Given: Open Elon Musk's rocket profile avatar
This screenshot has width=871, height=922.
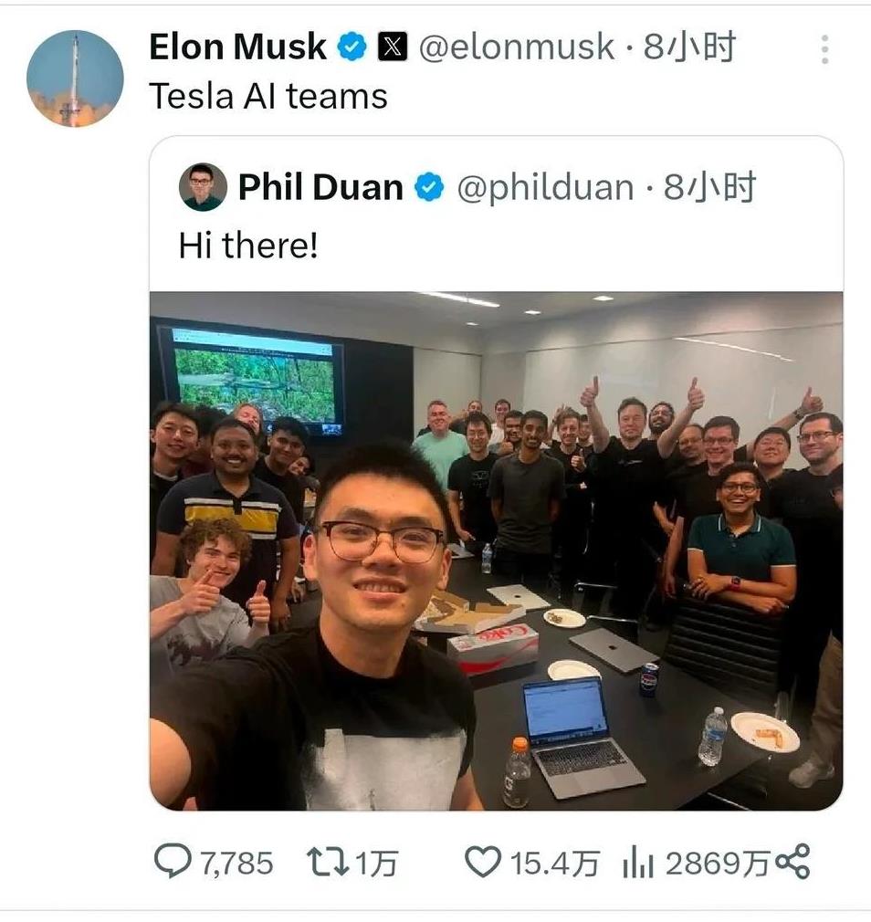Looking at the screenshot, I should coord(75,79).
